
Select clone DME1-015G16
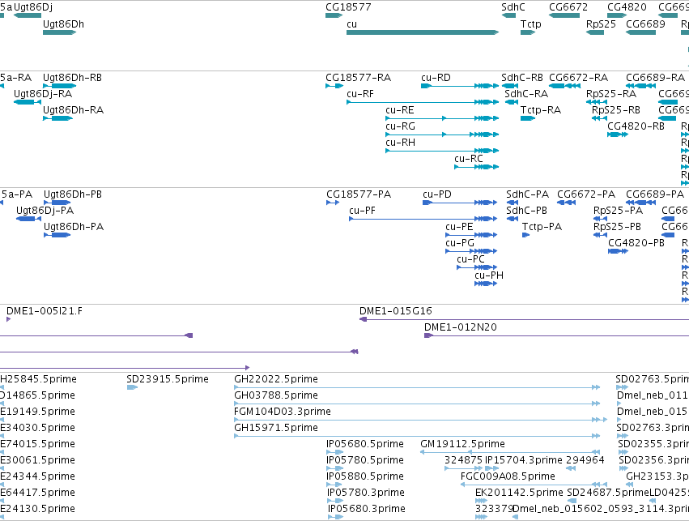coord(524,319)
